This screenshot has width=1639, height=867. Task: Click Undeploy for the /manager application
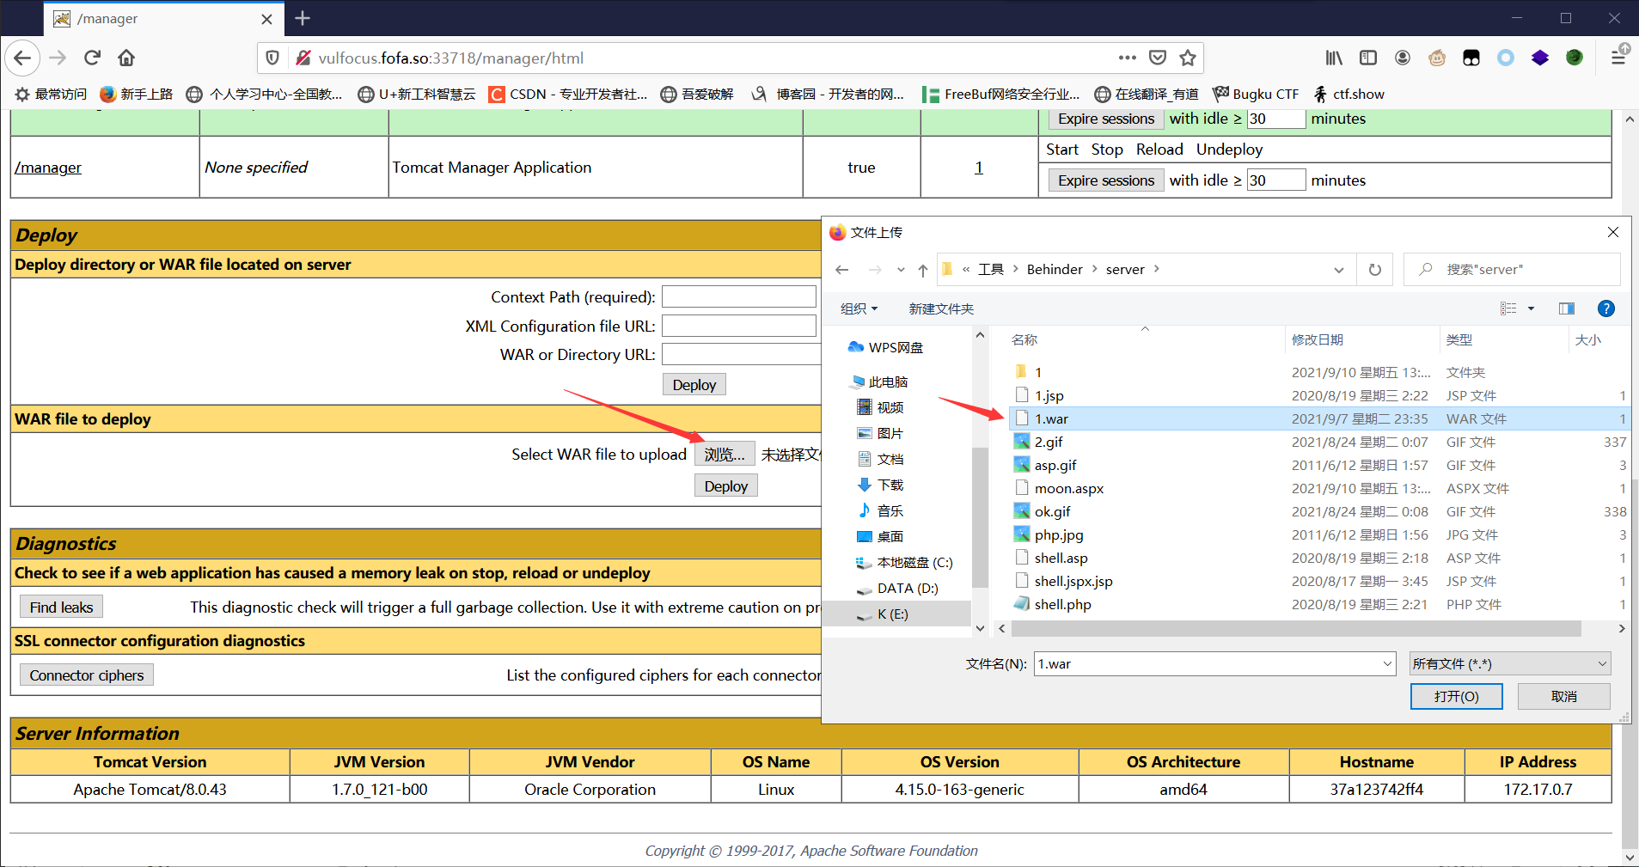coord(1229,149)
